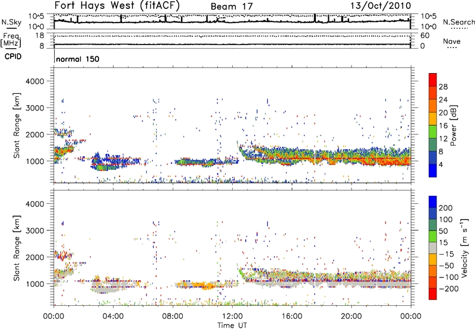The height and width of the screenshot is (329, 475).
Task: Click the '18' frequency tick label
Action: click(x=39, y=36)
